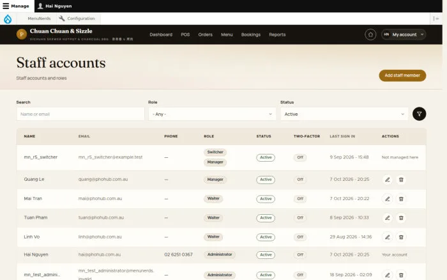Open the MenuNerds toolbar link
This screenshot has width=447, height=280.
tap(39, 19)
